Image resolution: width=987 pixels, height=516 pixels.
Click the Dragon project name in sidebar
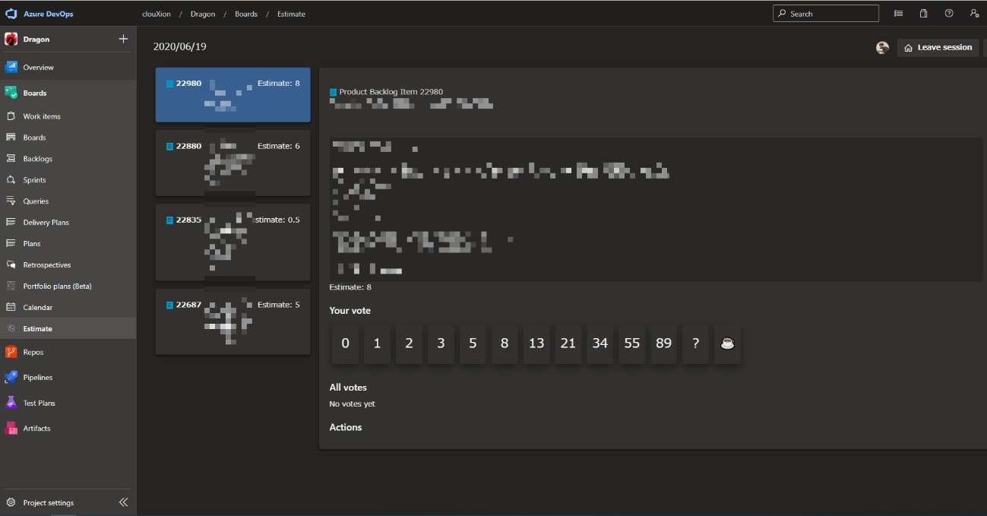coord(36,40)
